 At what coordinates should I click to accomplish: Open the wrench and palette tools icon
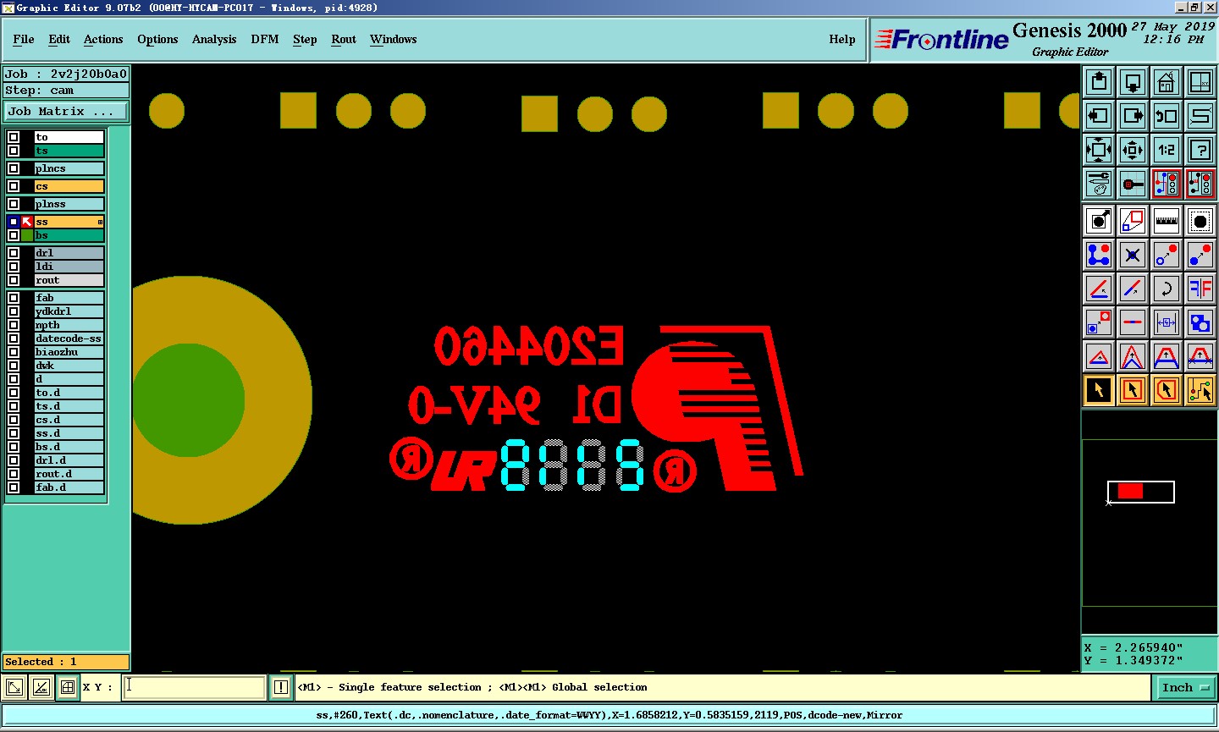(x=1099, y=184)
